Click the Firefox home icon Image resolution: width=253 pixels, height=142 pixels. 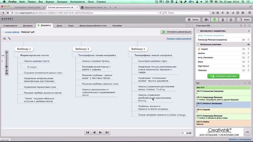(x=228, y=13)
